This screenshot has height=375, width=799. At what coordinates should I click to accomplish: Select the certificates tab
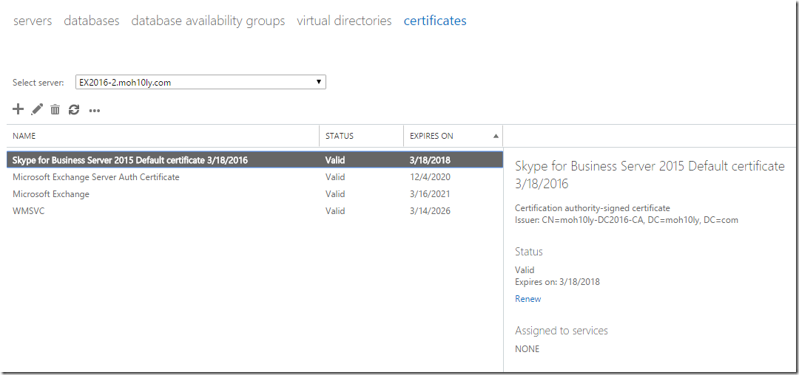coord(435,21)
